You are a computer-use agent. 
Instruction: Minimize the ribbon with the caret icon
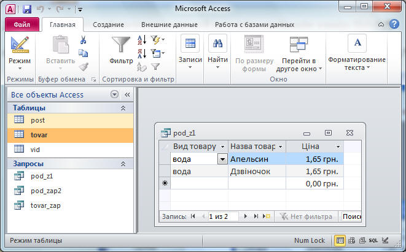(x=381, y=25)
